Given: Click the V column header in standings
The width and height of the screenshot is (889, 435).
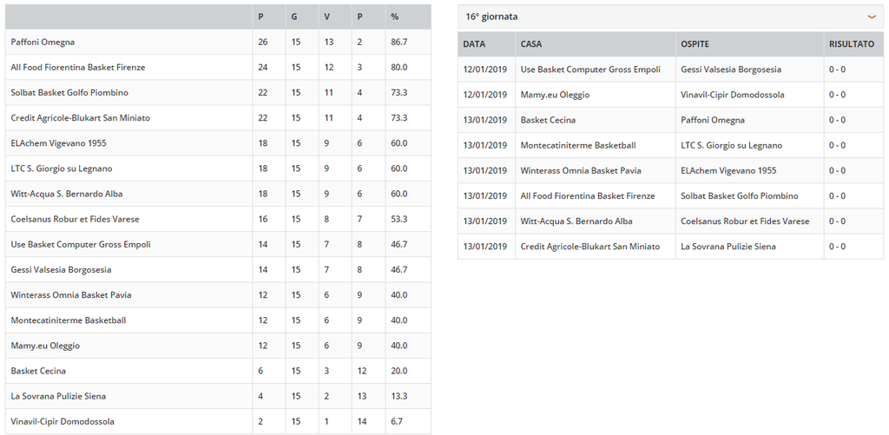Looking at the screenshot, I should point(326,17).
